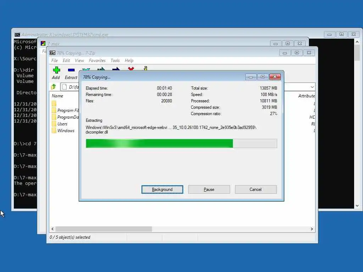Image resolution: width=363 pixels, height=272 pixels.
Task: Click the Compression ratio value 27%
Action: click(x=274, y=114)
